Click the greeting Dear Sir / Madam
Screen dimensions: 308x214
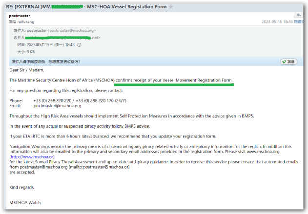coord(27,70)
